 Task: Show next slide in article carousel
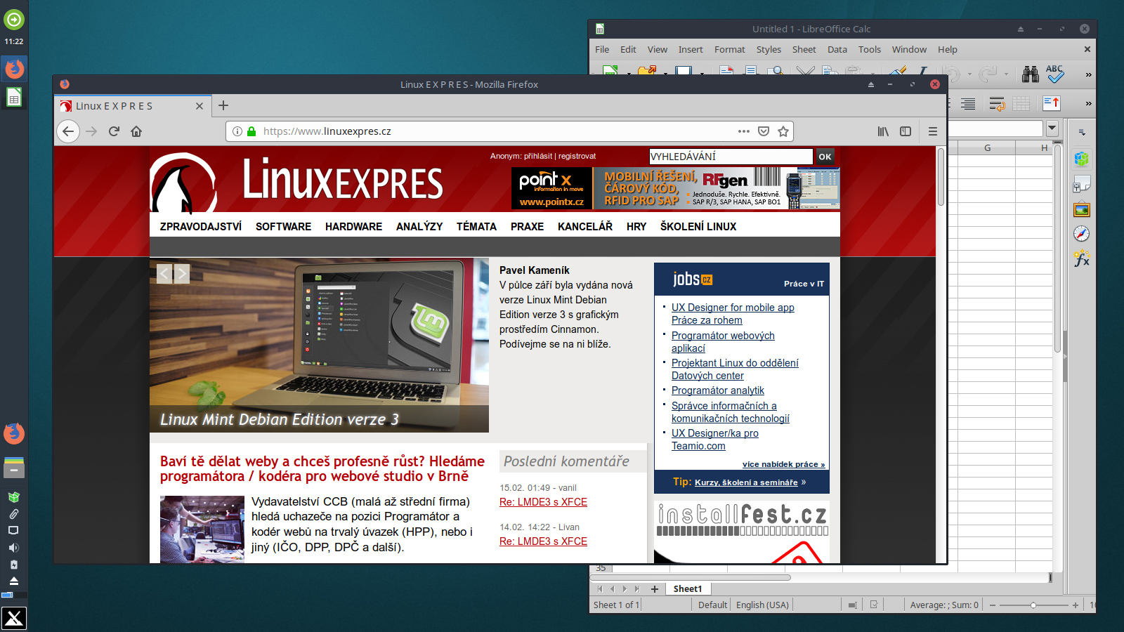181,273
